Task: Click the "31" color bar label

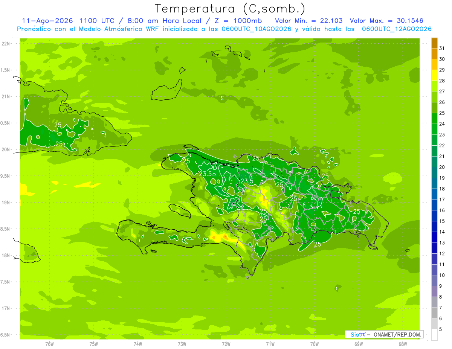Action: point(442,48)
